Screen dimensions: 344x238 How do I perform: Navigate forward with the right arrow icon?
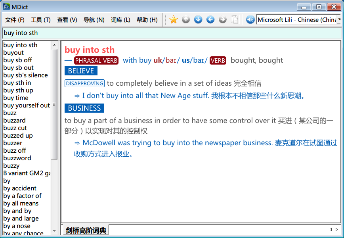tap(223, 19)
